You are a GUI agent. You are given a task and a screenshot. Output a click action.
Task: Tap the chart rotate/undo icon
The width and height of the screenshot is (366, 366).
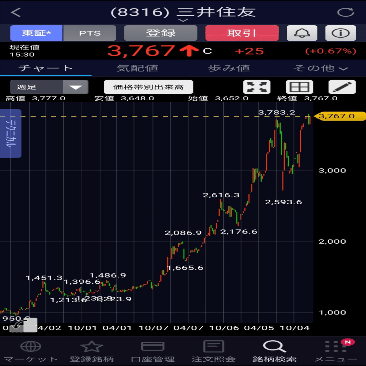[x=23, y=325]
